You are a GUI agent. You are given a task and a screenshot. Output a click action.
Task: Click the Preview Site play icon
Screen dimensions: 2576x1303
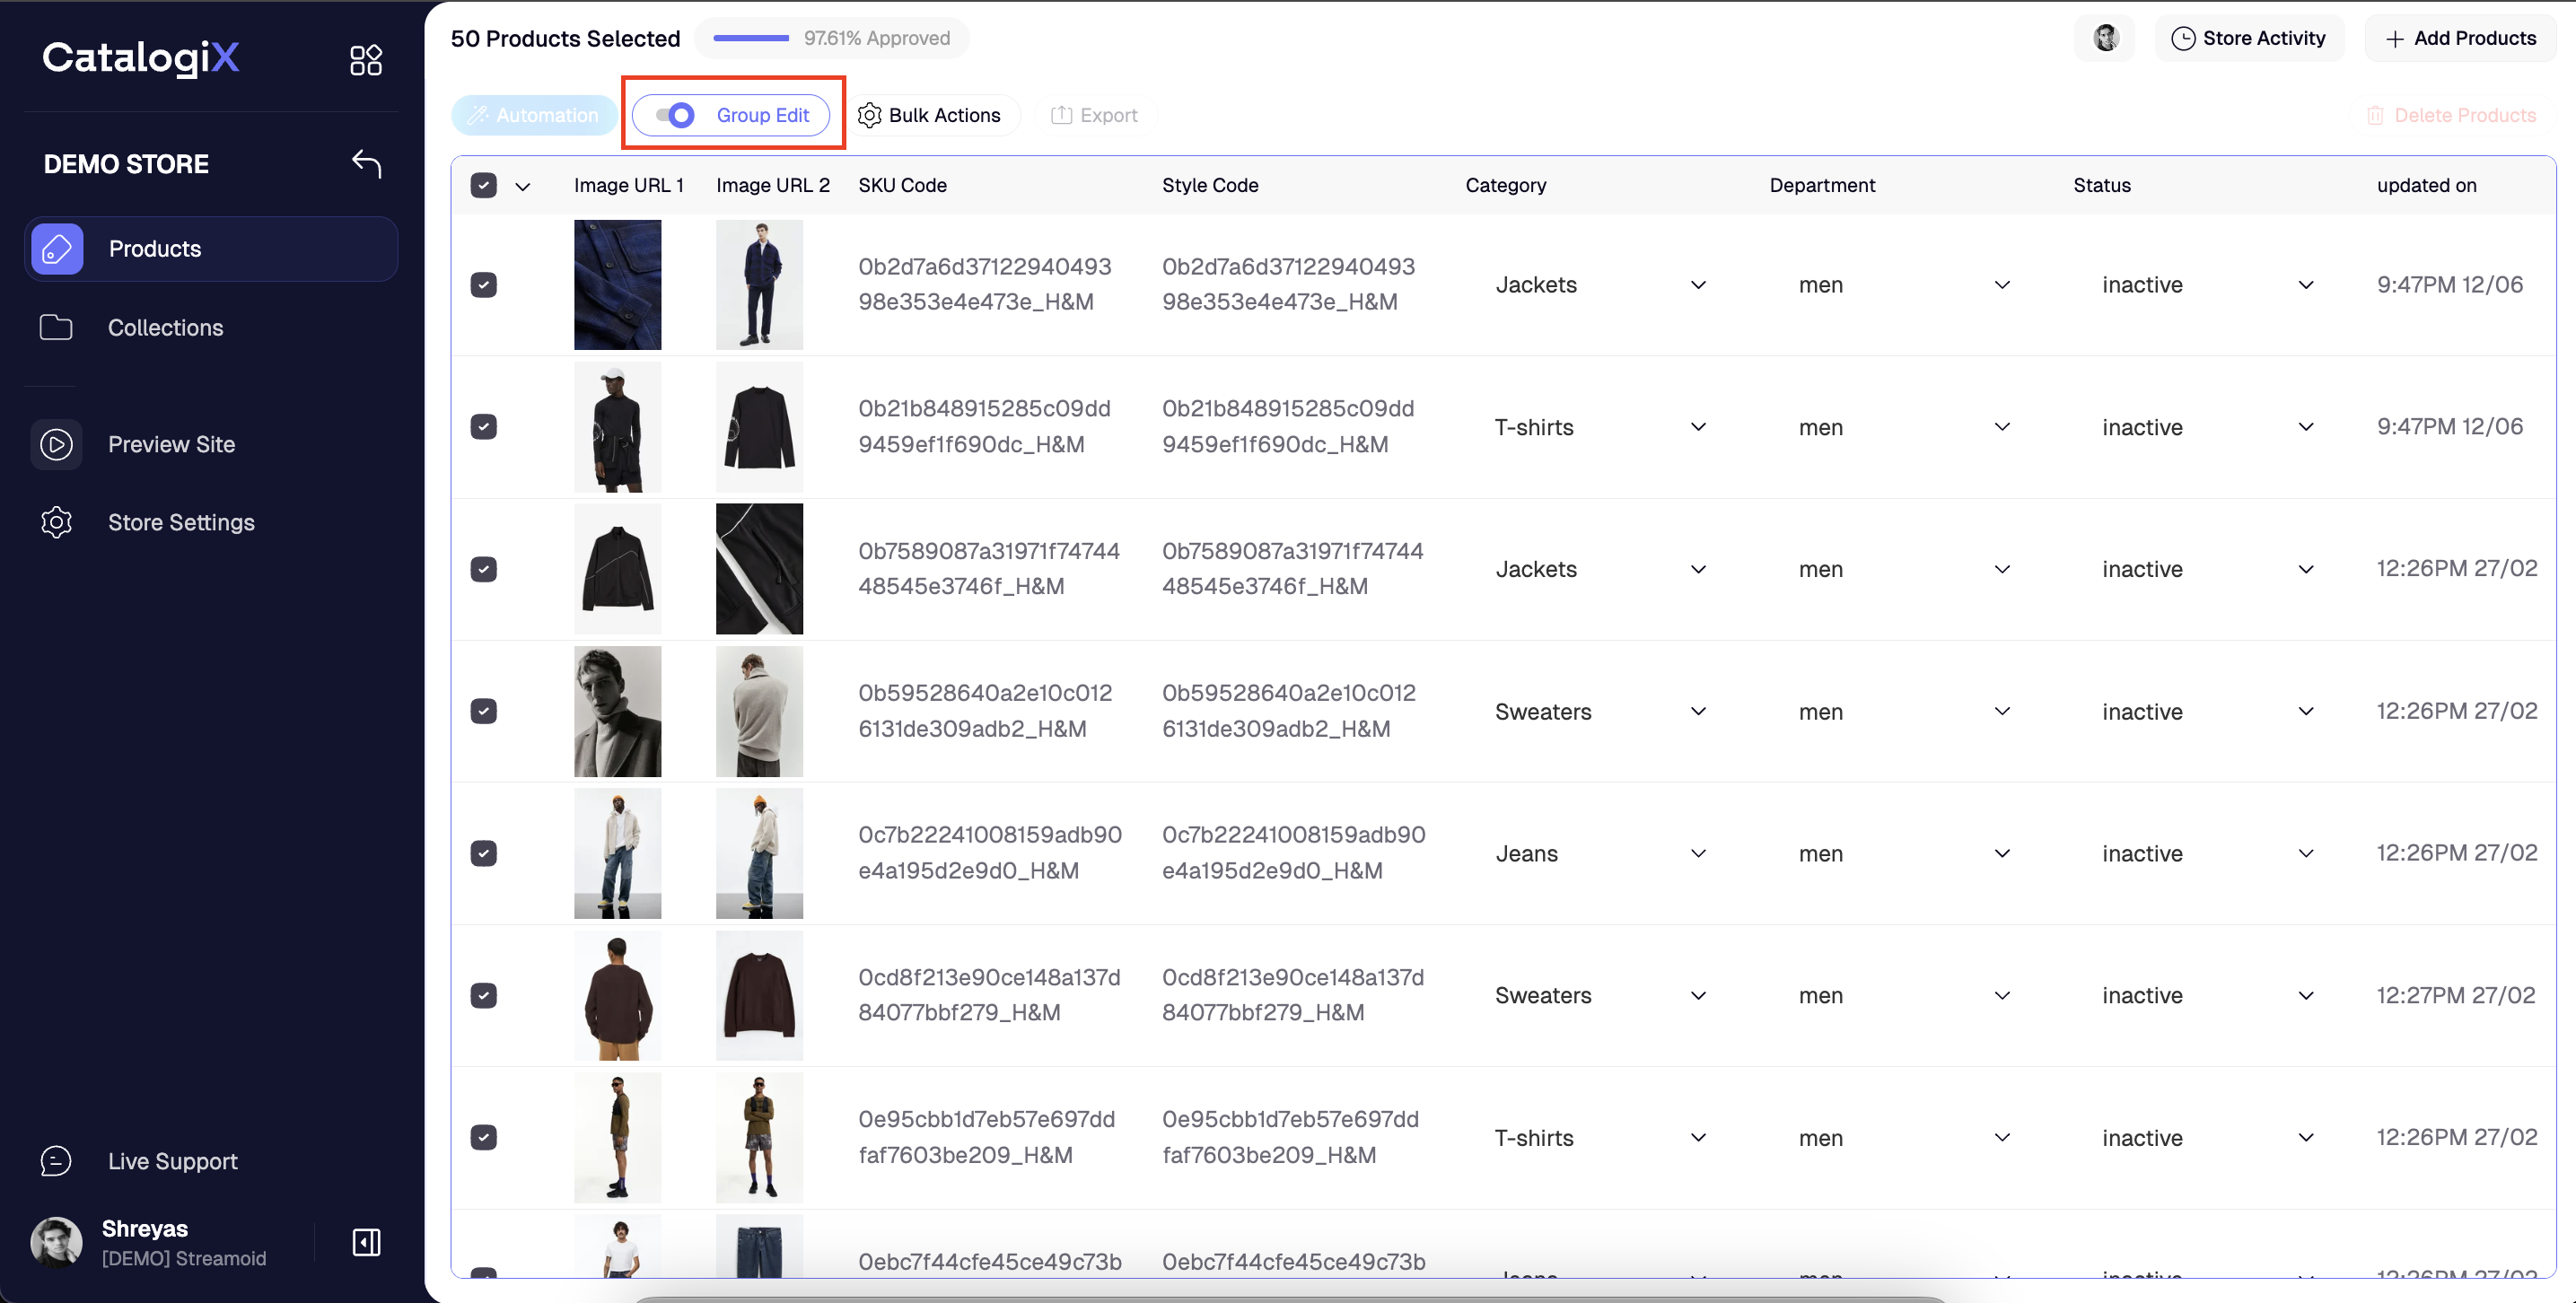click(x=56, y=444)
